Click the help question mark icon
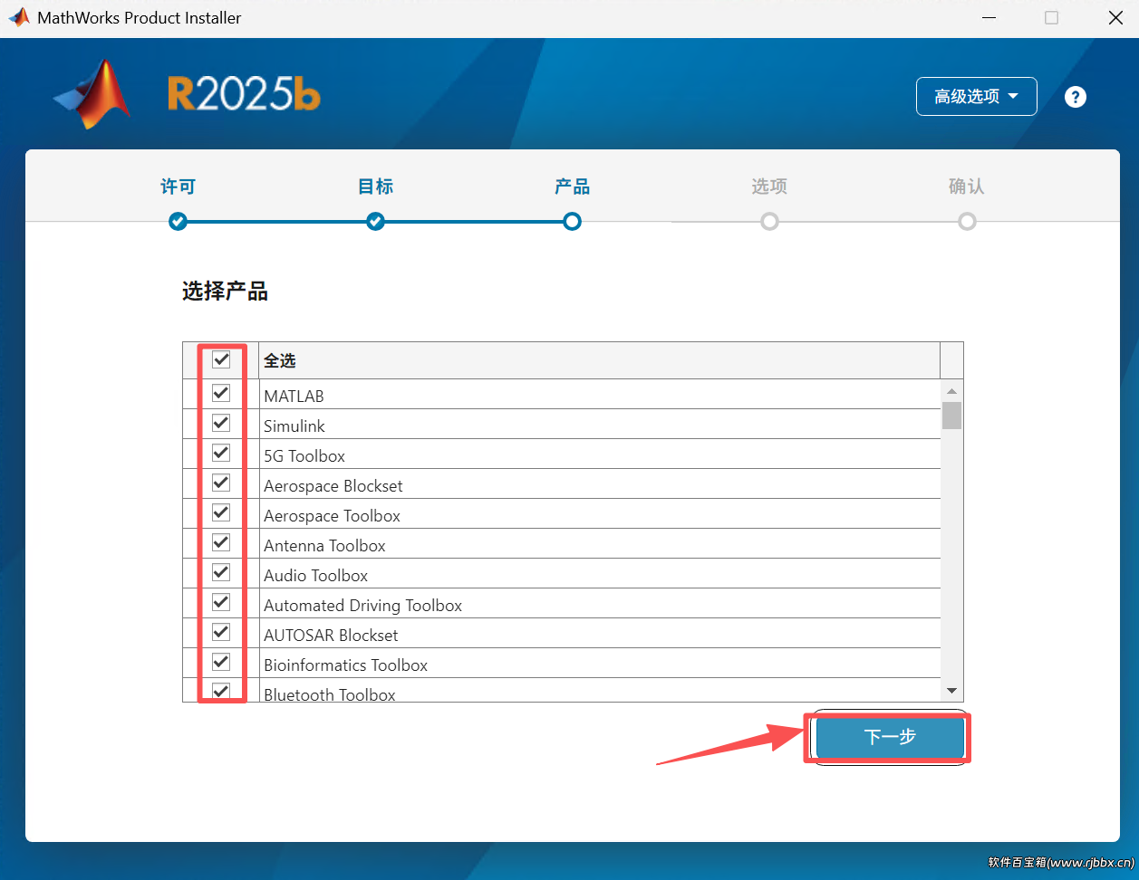Image resolution: width=1139 pixels, height=880 pixels. pyautogui.click(x=1076, y=97)
